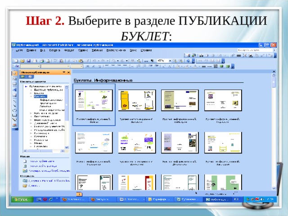The image size is (288, 216).
Task: Toggle bold formatting (Ж)
Action: (88, 66)
